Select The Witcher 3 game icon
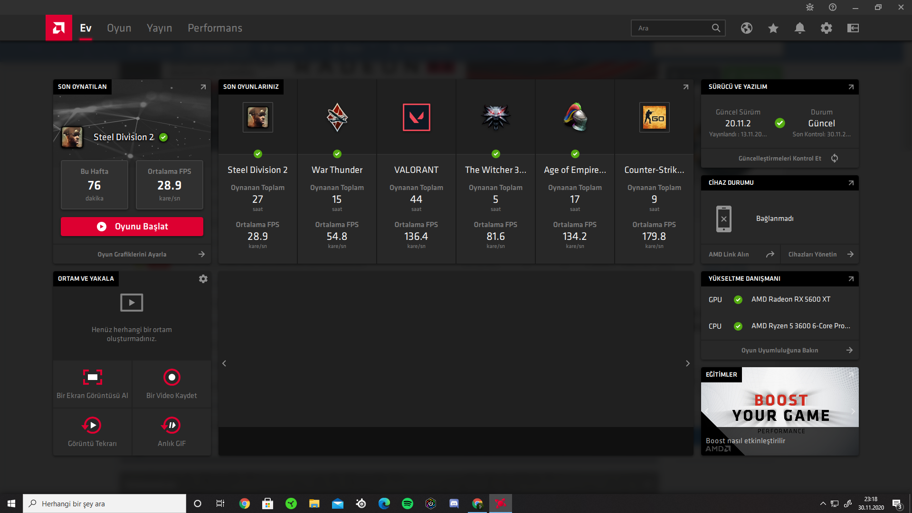 tap(495, 117)
